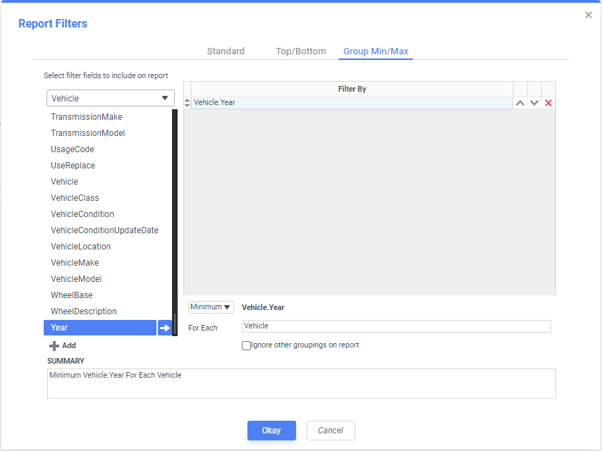Click the field list scrollbar
Viewport: 602px width, 451px height.
tap(175, 211)
